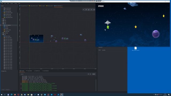The height and width of the screenshot is (96, 171).
Task: Edit the Name field in Properties
Action: 114,50
